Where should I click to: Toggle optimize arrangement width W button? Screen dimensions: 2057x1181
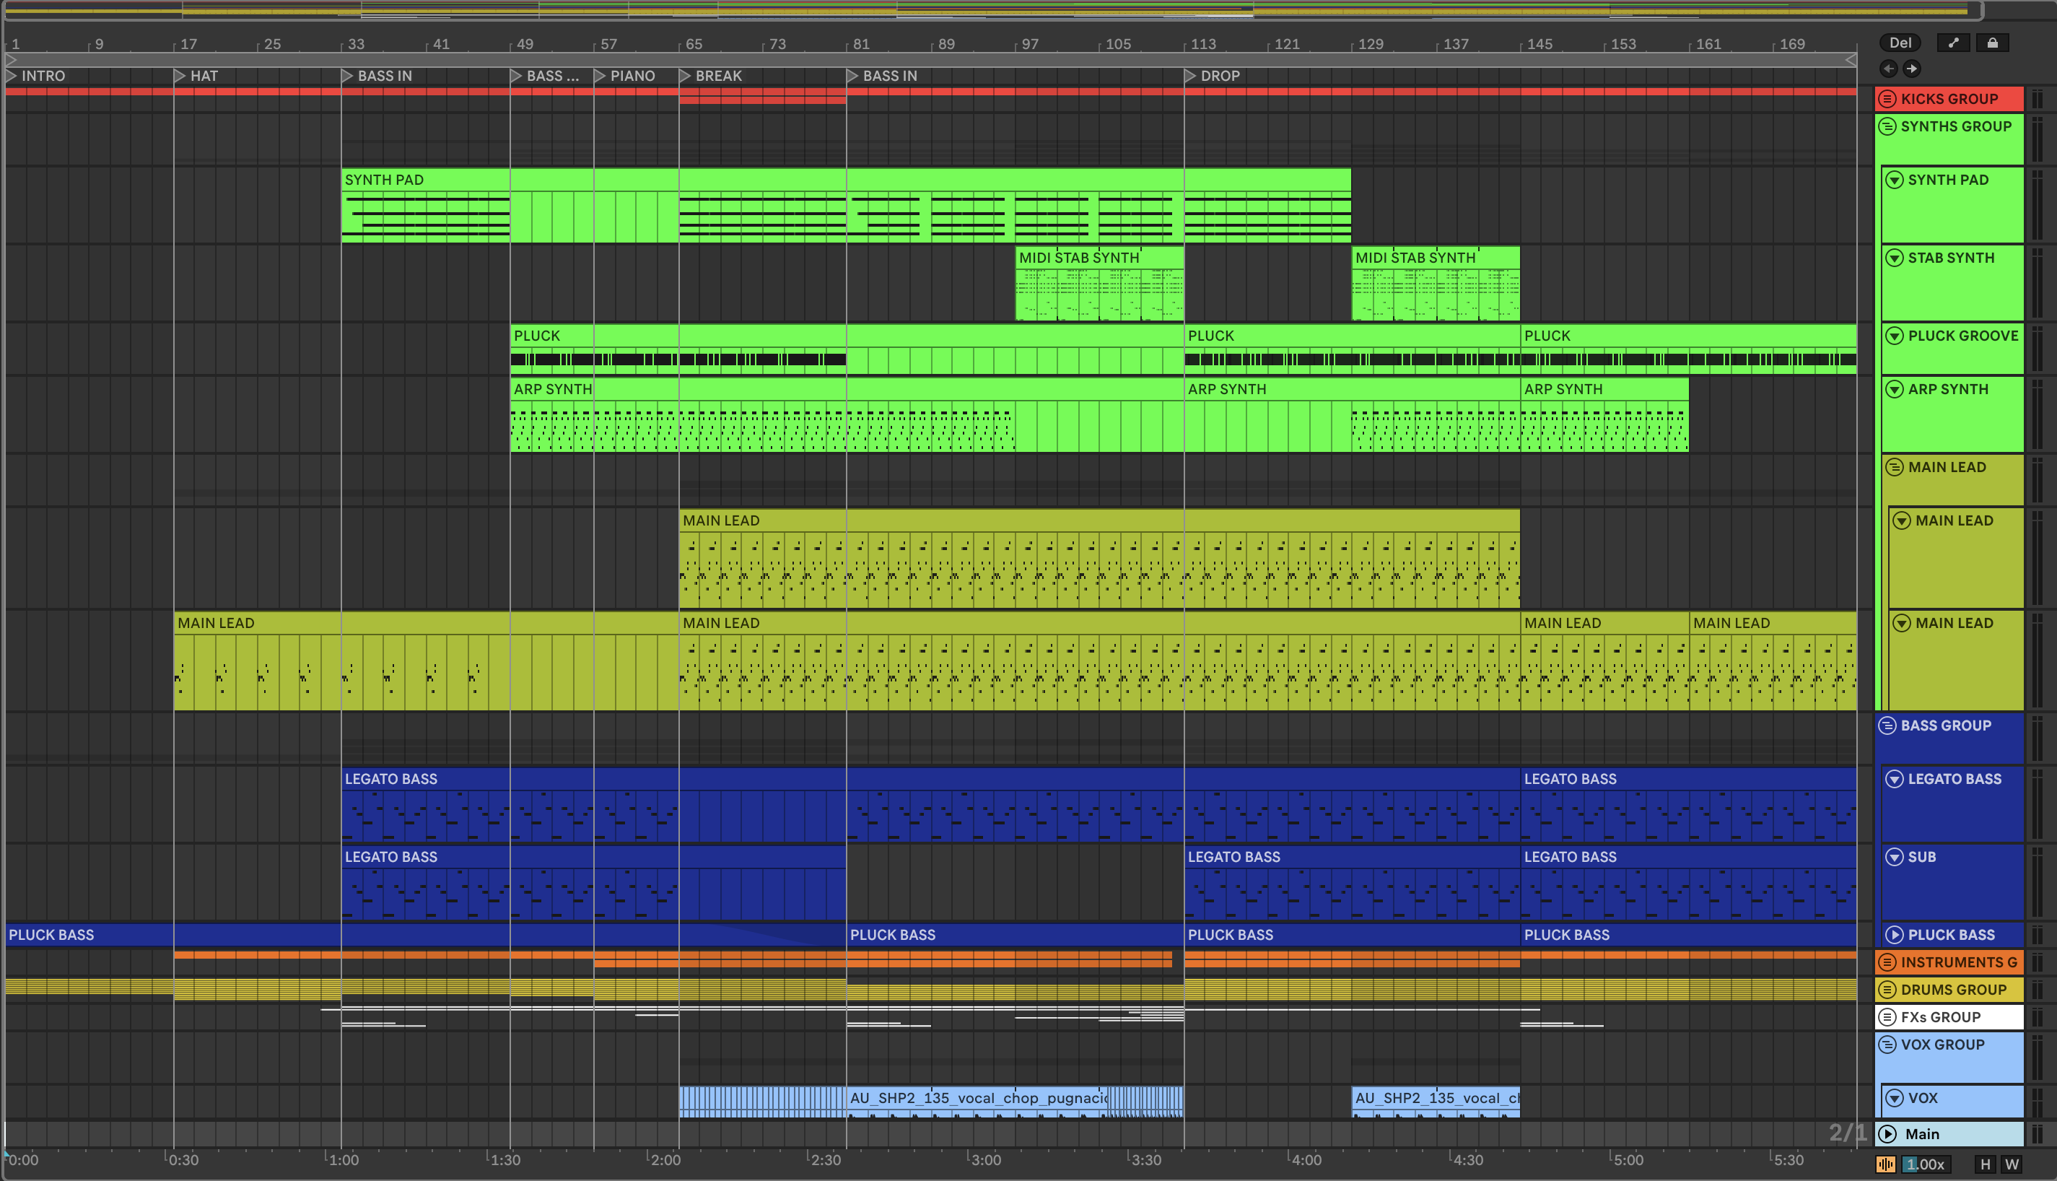[2012, 1165]
